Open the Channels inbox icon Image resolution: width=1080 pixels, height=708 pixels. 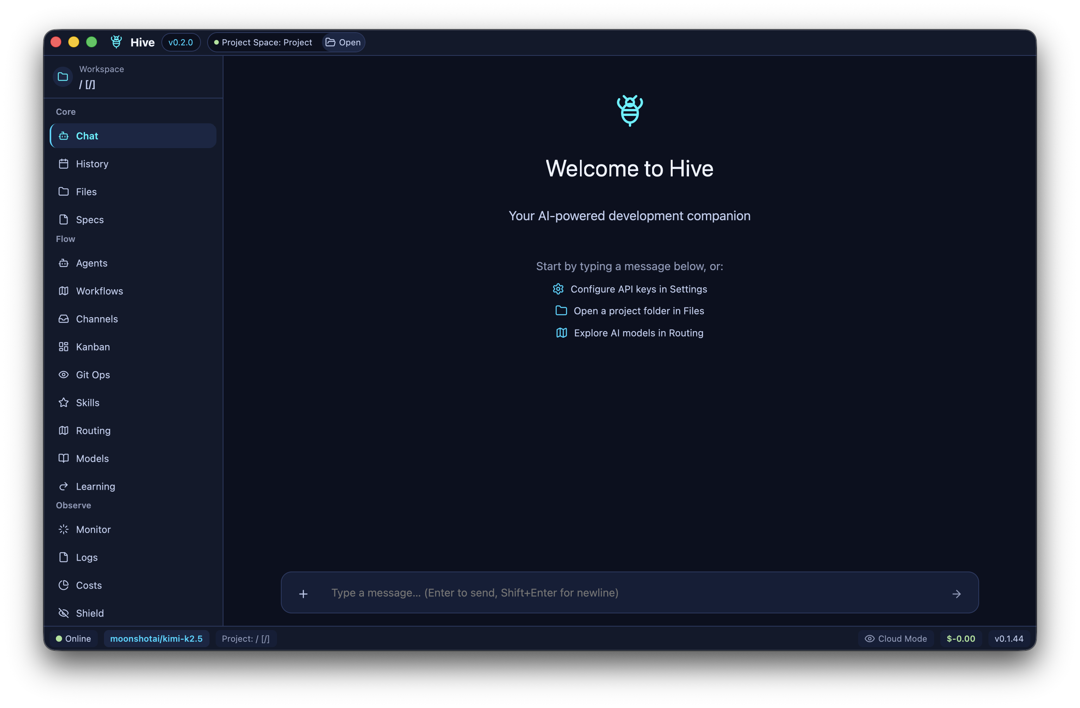point(64,318)
